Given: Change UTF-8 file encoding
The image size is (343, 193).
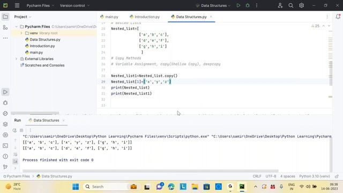Looking at the screenshot, I should pos(271,176).
